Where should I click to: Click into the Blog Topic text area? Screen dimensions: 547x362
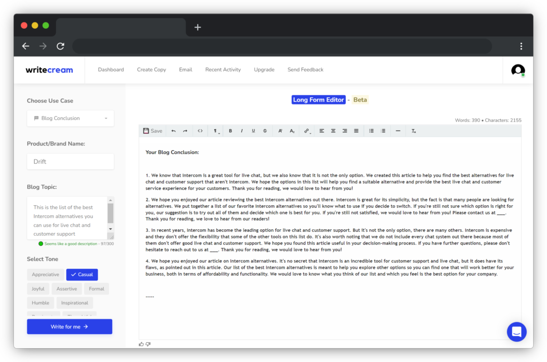[x=67, y=218]
